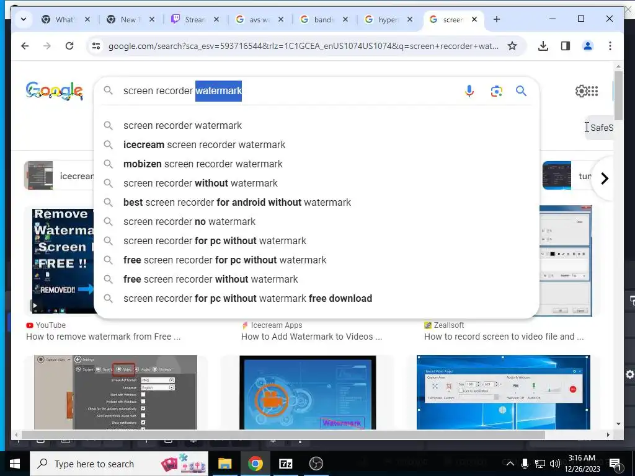Open Google quick settings gear icon
Viewport: 635px width, 476px height.
pyautogui.click(x=581, y=91)
